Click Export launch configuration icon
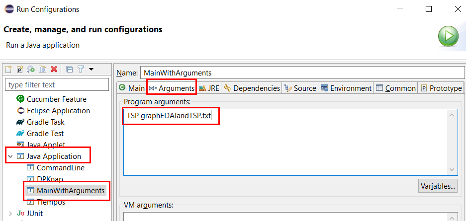 point(31,70)
